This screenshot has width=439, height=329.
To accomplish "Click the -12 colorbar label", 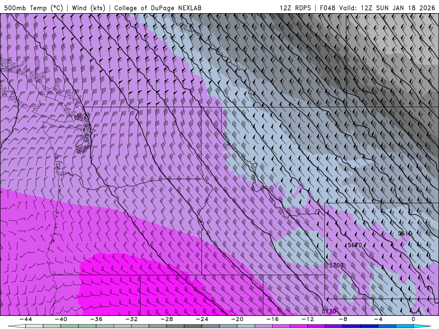I will (x=308, y=319).
